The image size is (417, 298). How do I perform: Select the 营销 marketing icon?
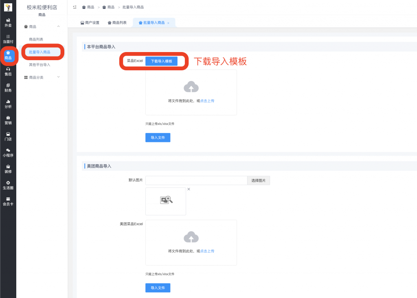tap(8, 120)
